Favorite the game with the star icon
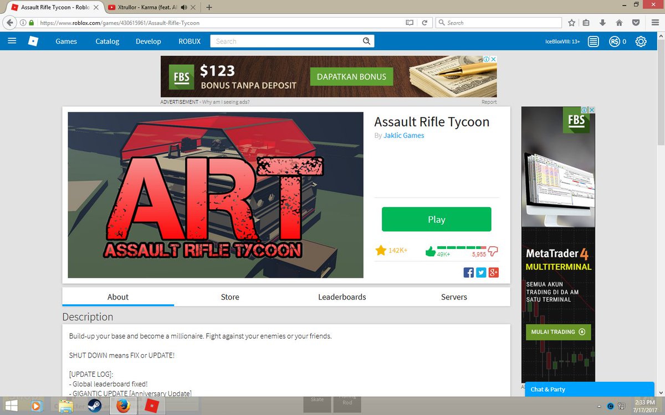The height and width of the screenshot is (415, 665). pyautogui.click(x=381, y=251)
